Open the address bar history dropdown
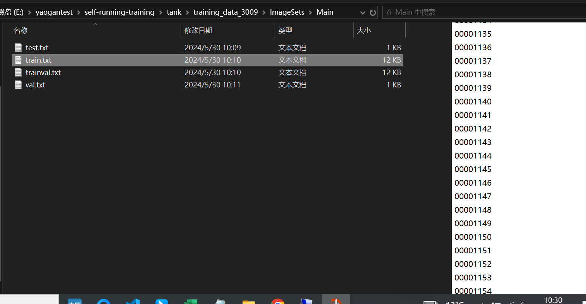 point(362,12)
